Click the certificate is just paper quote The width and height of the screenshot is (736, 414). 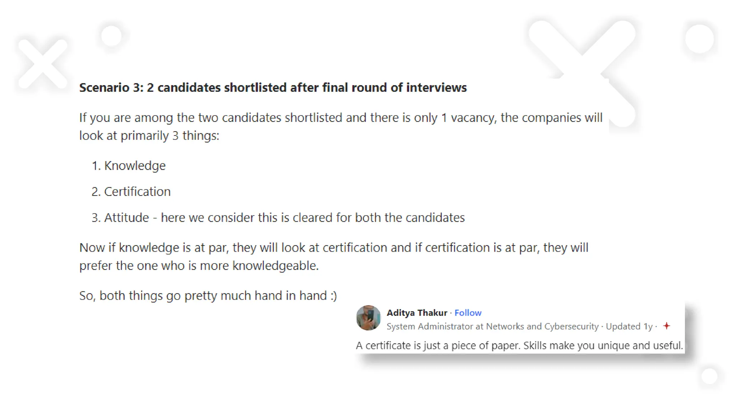tap(519, 345)
